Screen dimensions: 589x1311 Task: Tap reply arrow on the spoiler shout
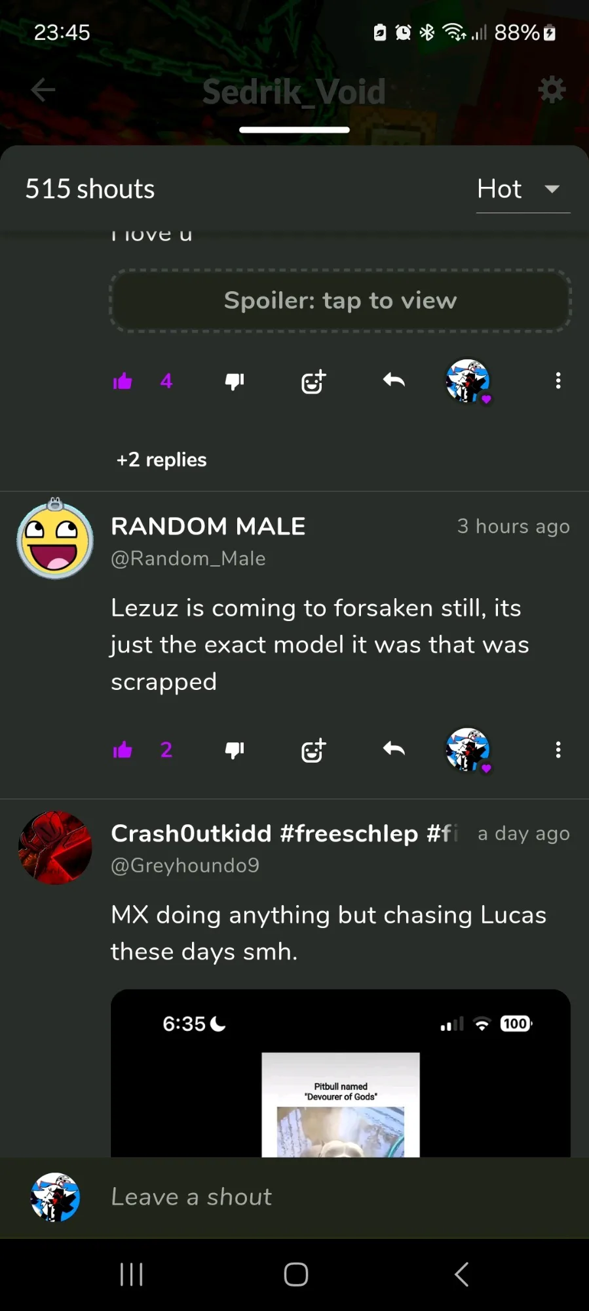[x=394, y=380]
